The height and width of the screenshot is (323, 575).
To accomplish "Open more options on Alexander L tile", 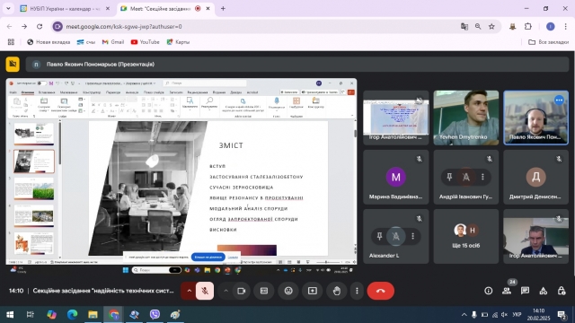I will 413,236.
